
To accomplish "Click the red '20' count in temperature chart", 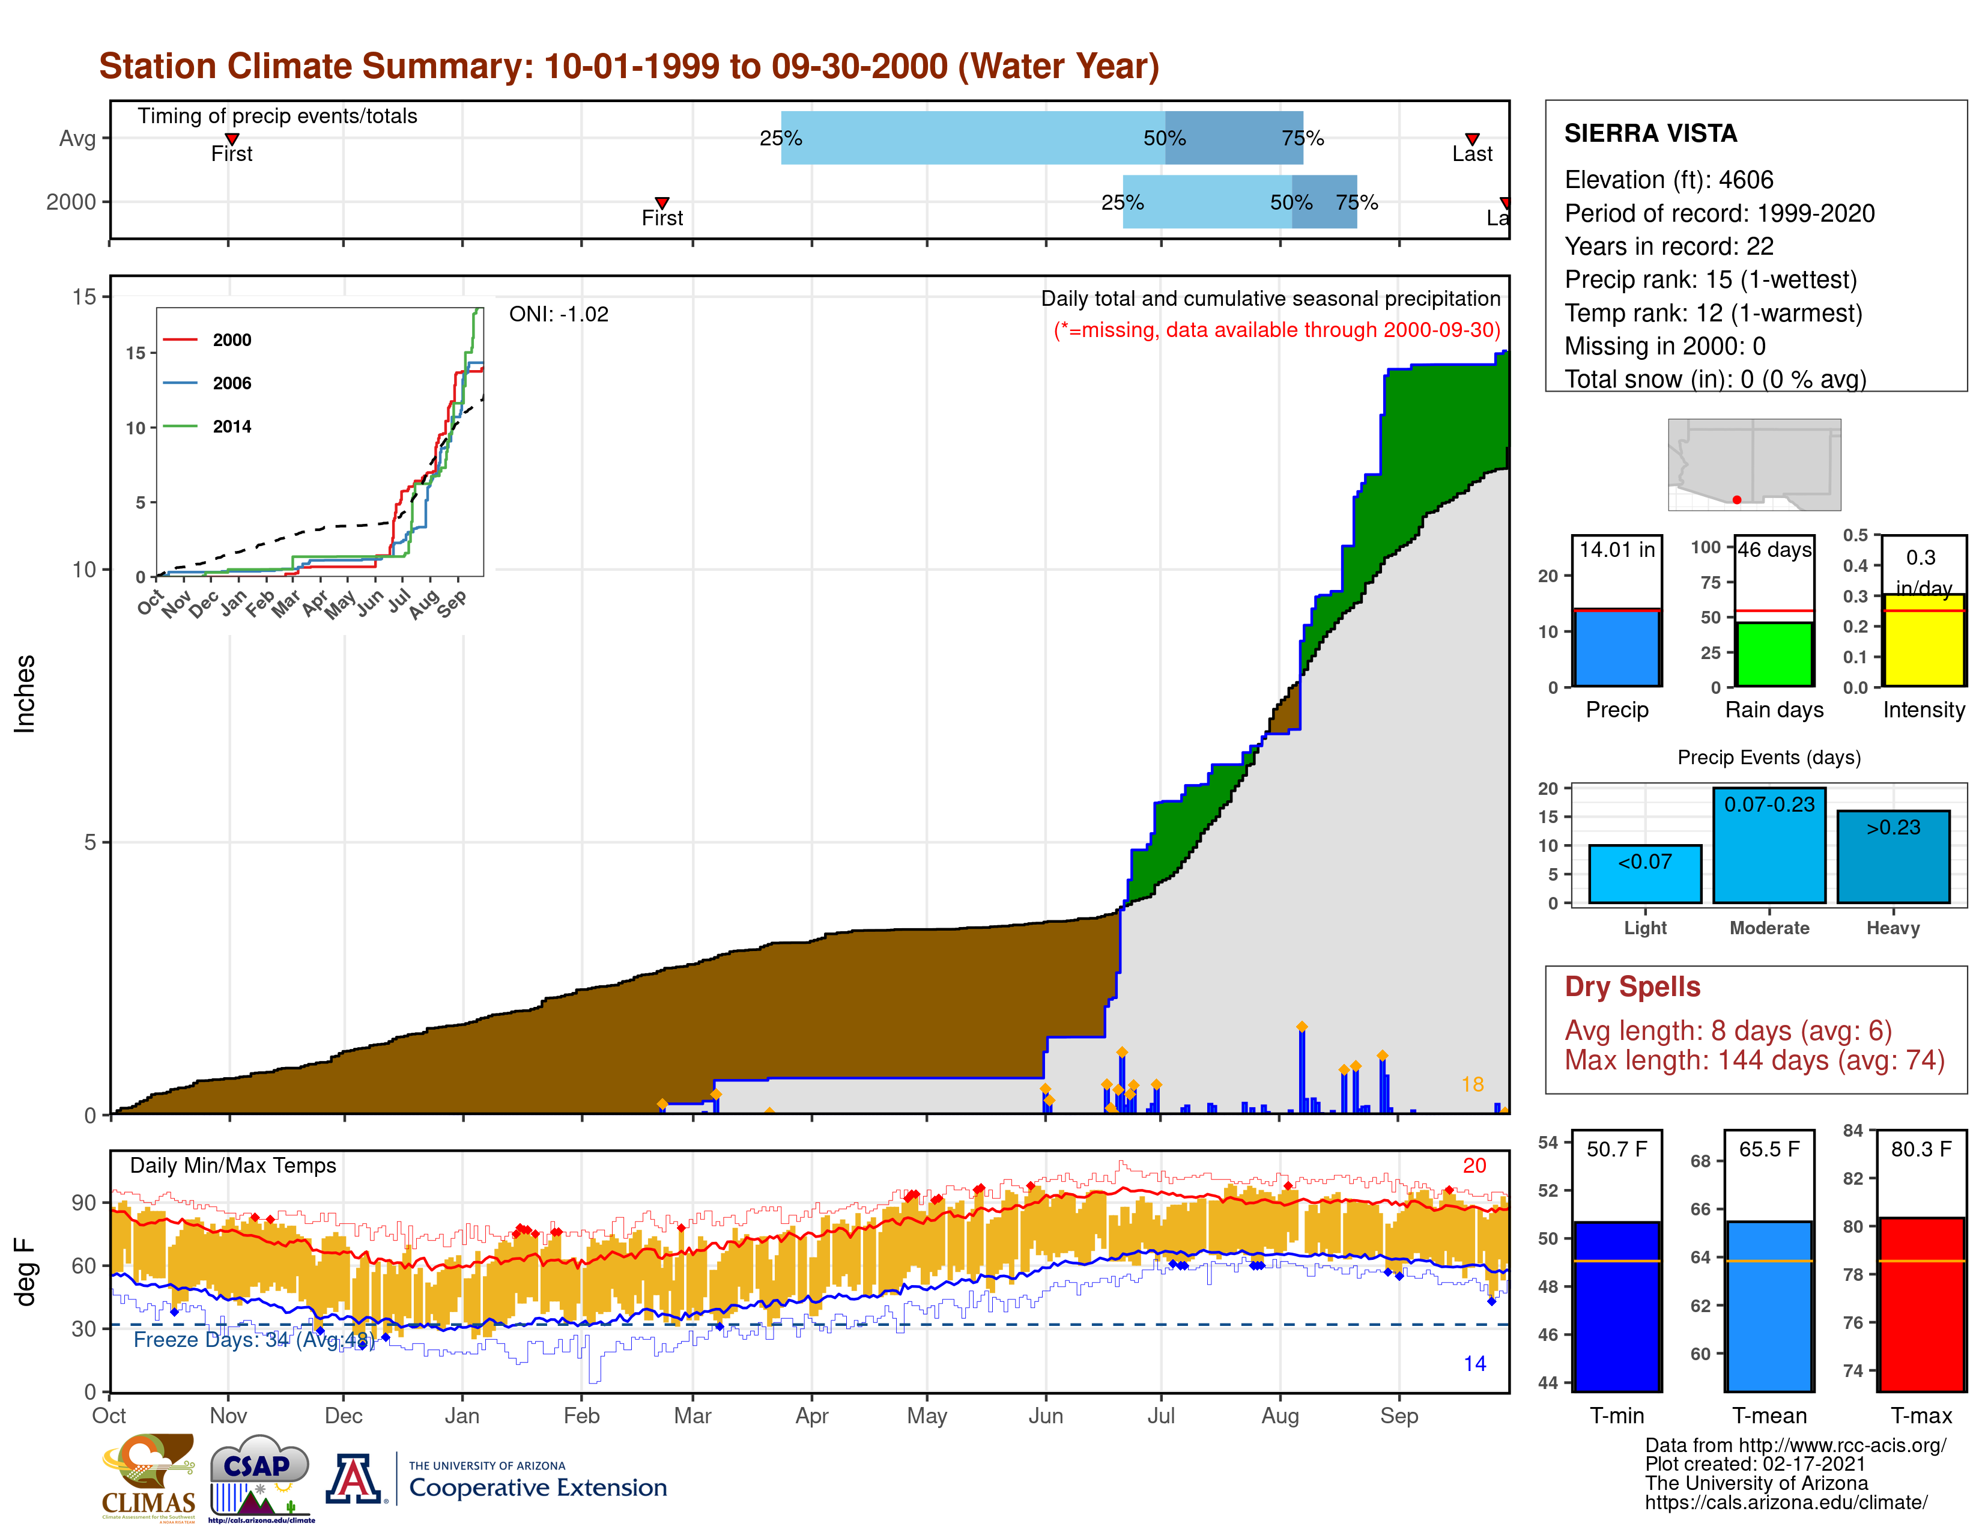I will tap(1474, 1166).
